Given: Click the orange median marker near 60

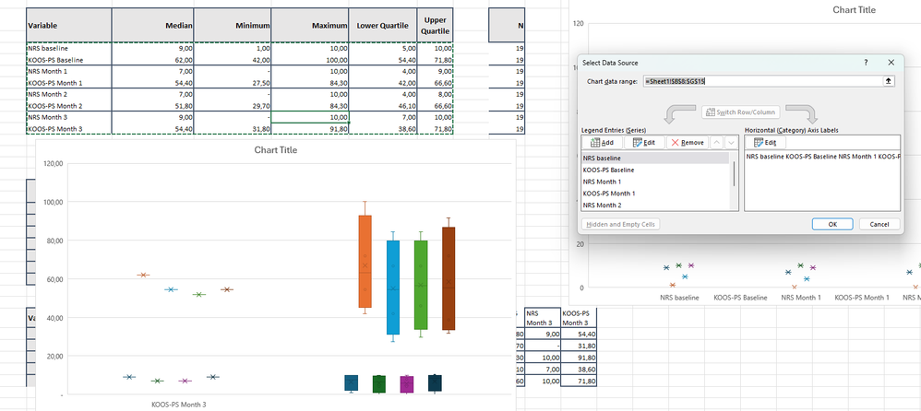Looking at the screenshot, I should tap(143, 275).
